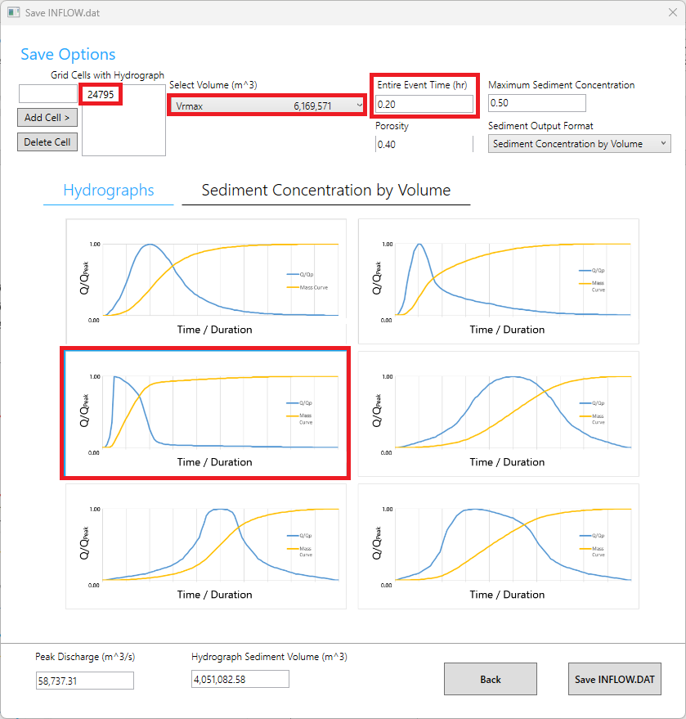This screenshot has height=719, width=686.
Task: Click the Save INFLOW.dat window title icon
Action: (13, 13)
